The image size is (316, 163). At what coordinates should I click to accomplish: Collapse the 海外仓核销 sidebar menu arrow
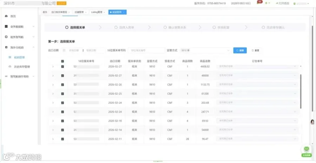point(33,47)
